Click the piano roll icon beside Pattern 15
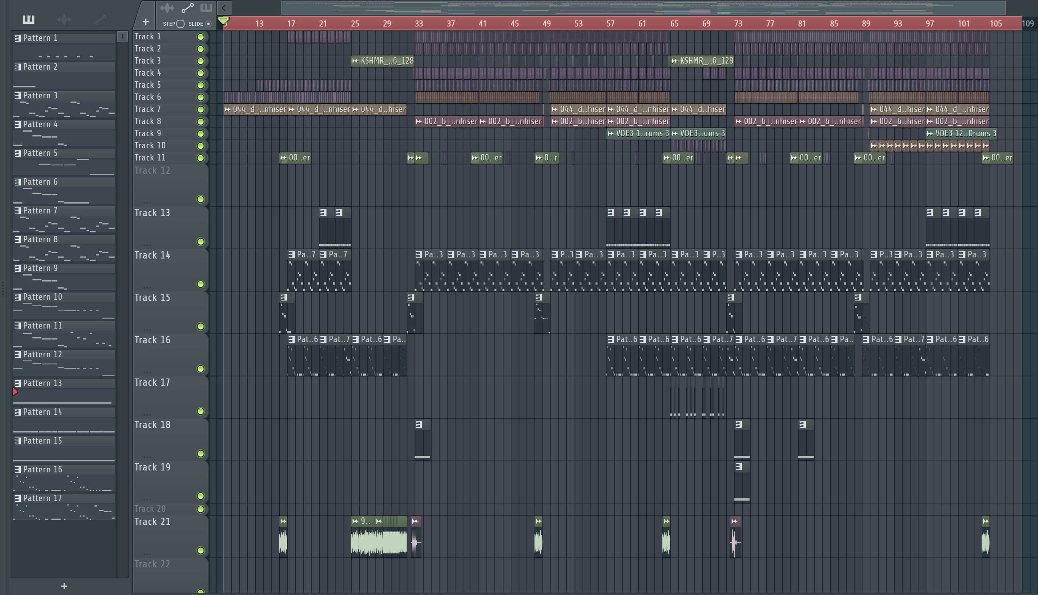 17,441
